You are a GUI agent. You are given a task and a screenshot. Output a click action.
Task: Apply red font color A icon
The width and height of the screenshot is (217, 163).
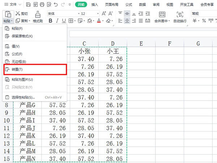[99, 21]
